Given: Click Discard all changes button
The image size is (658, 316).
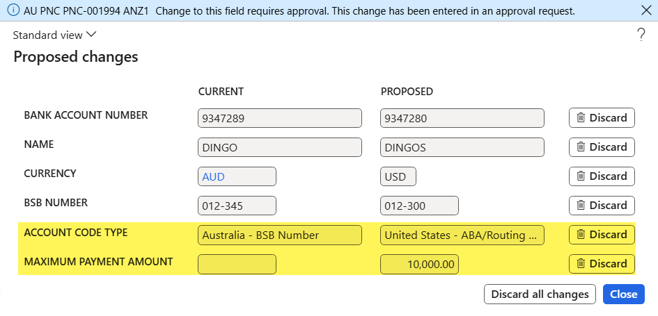Looking at the screenshot, I should click(x=540, y=294).
